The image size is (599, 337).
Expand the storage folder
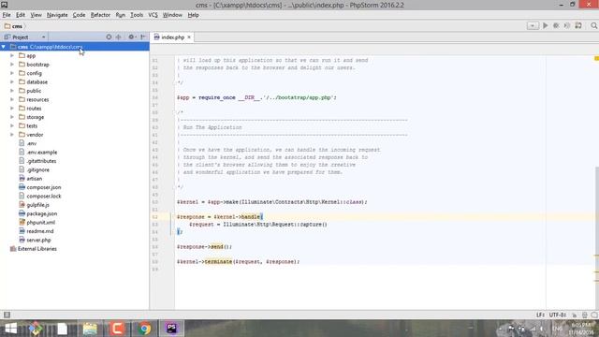(x=12, y=117)
